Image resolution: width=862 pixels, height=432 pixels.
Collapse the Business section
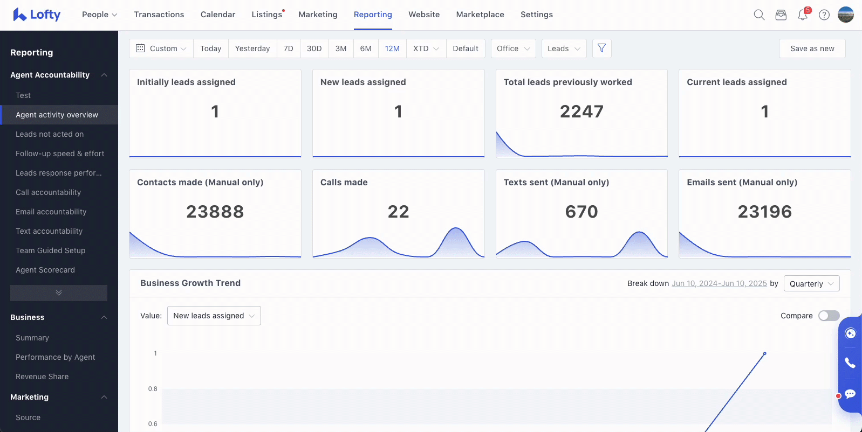(x=104, y=317)
